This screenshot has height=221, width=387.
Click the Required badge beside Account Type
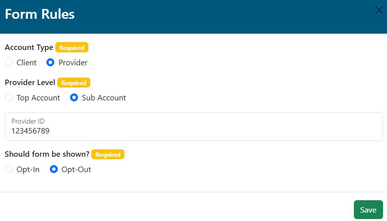72,48
